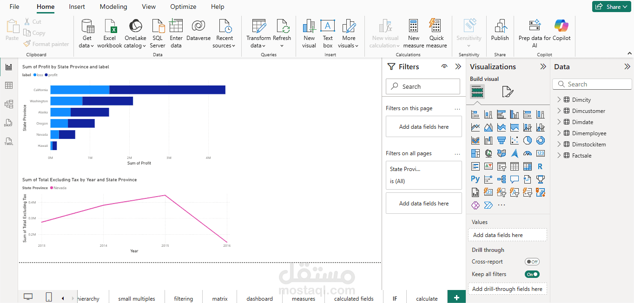Open the small multiples page tab

pos(137,298)
